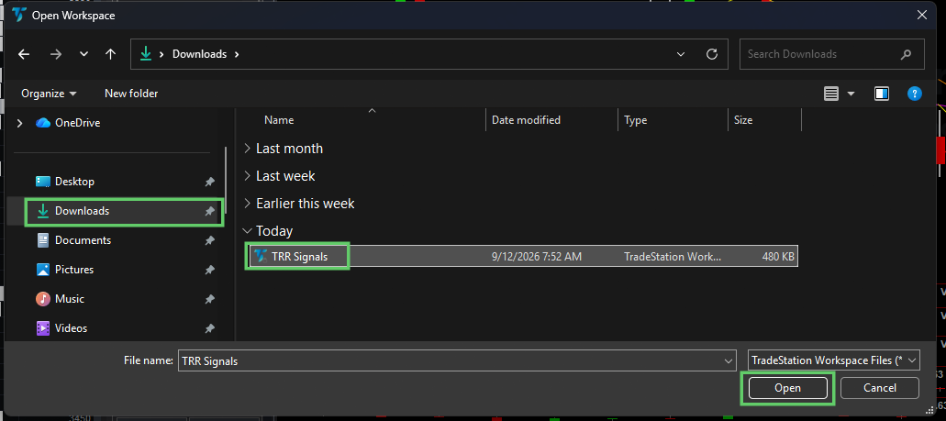The image size is (946, 421).
Task: Click the TRR Signals file icon
Action: (x=260, y=256)
